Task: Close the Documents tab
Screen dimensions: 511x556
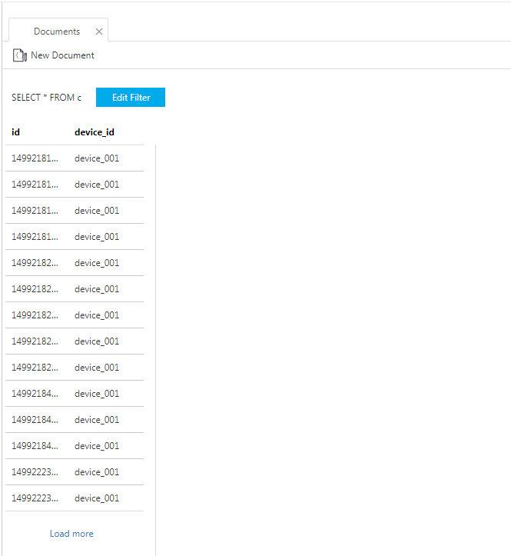Action: [99, 32]
